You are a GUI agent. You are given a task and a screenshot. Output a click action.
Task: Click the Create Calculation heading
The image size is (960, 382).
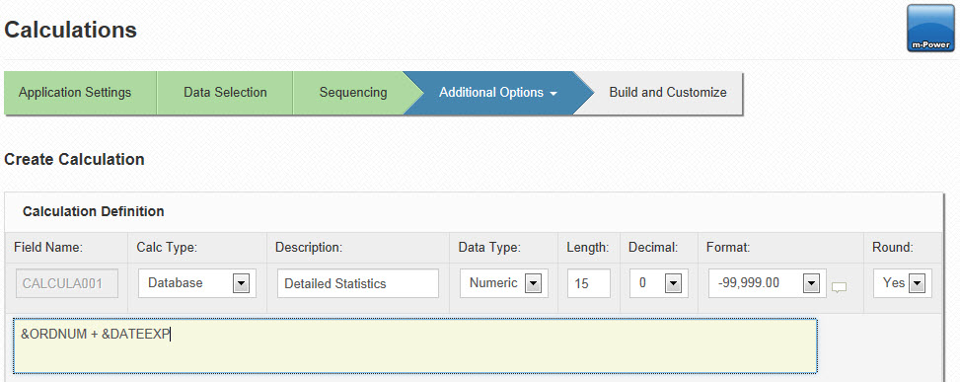[74, 159]
